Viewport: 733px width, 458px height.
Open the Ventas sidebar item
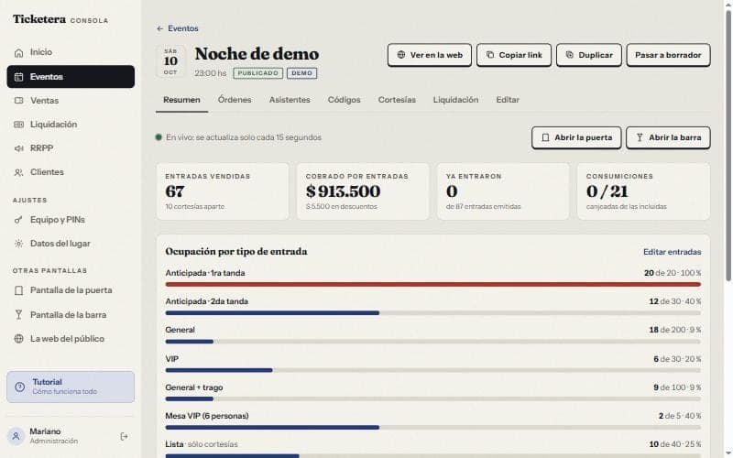(71, 101)
